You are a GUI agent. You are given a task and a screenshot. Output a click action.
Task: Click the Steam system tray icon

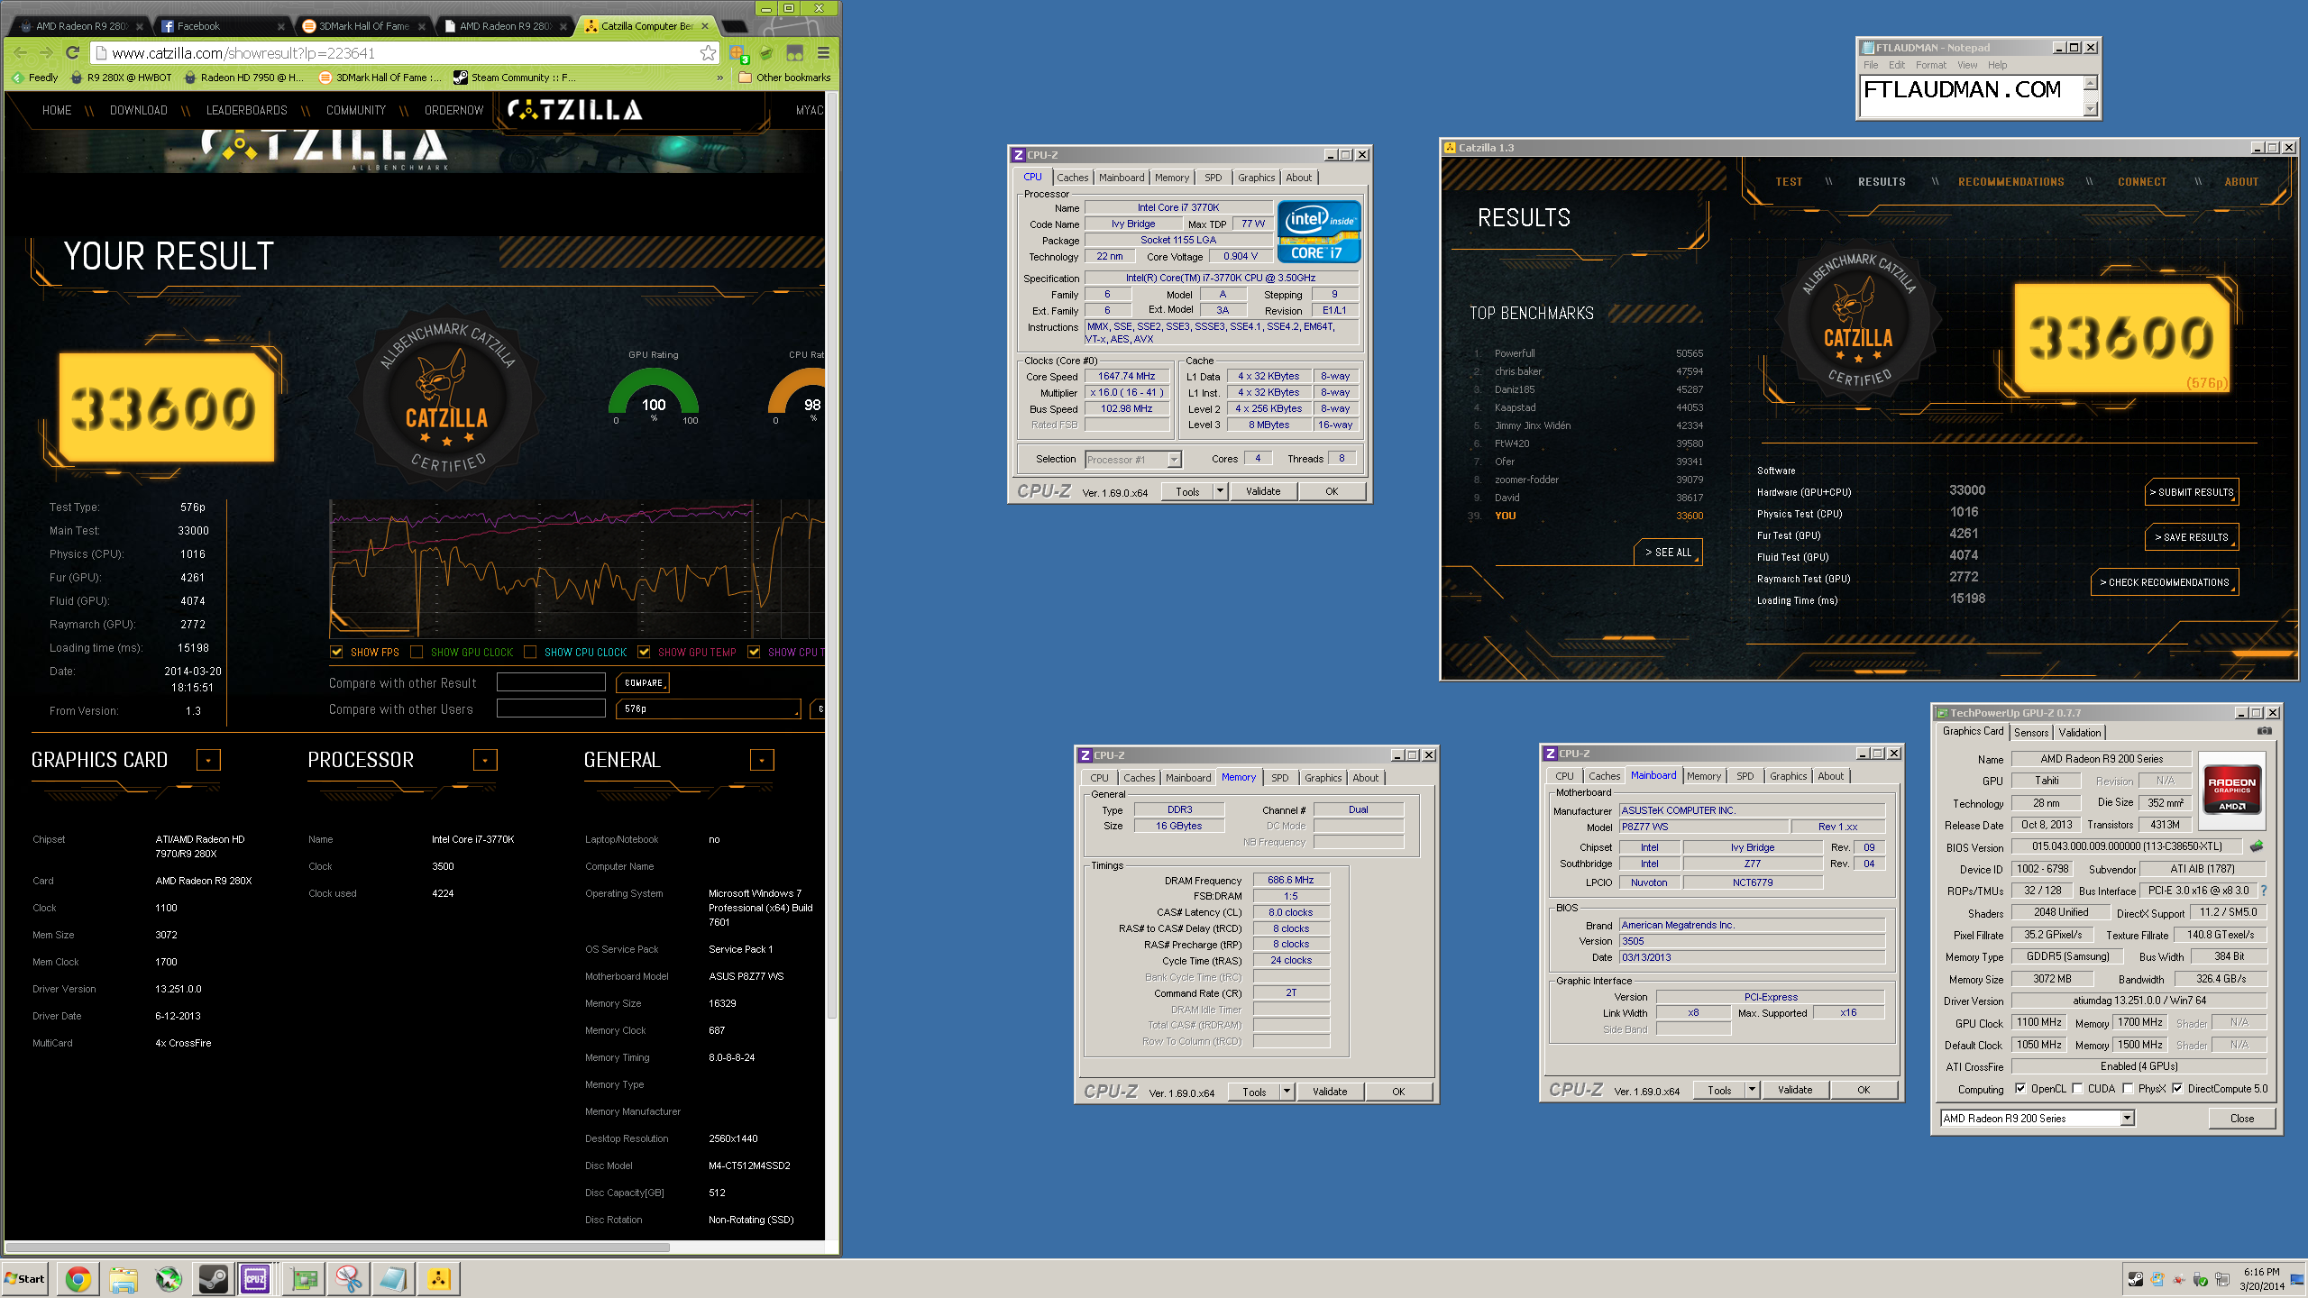point(2135,1278)
